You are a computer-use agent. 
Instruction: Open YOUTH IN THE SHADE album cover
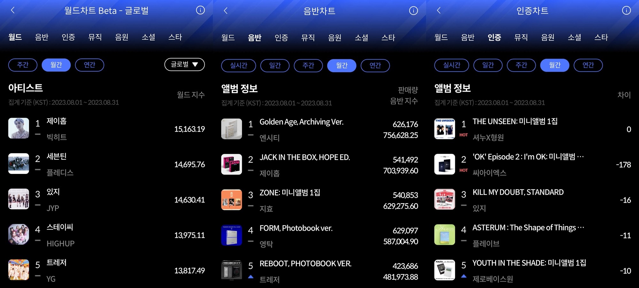point(445,270)
